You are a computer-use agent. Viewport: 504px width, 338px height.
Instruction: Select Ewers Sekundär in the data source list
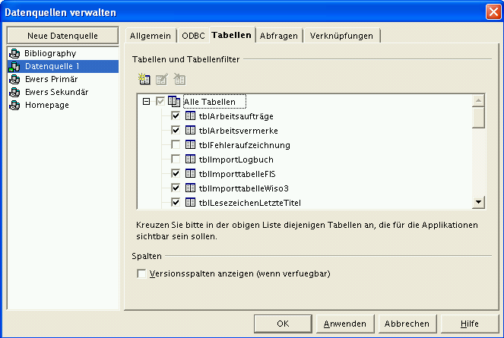[56, 93]
